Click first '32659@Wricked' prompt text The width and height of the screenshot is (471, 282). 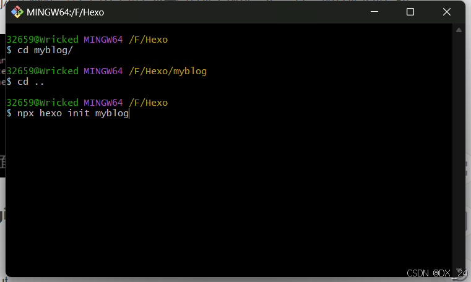pos(42,40)
